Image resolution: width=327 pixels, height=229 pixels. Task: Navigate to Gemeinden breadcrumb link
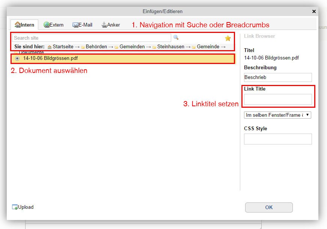tap(132, 47)
